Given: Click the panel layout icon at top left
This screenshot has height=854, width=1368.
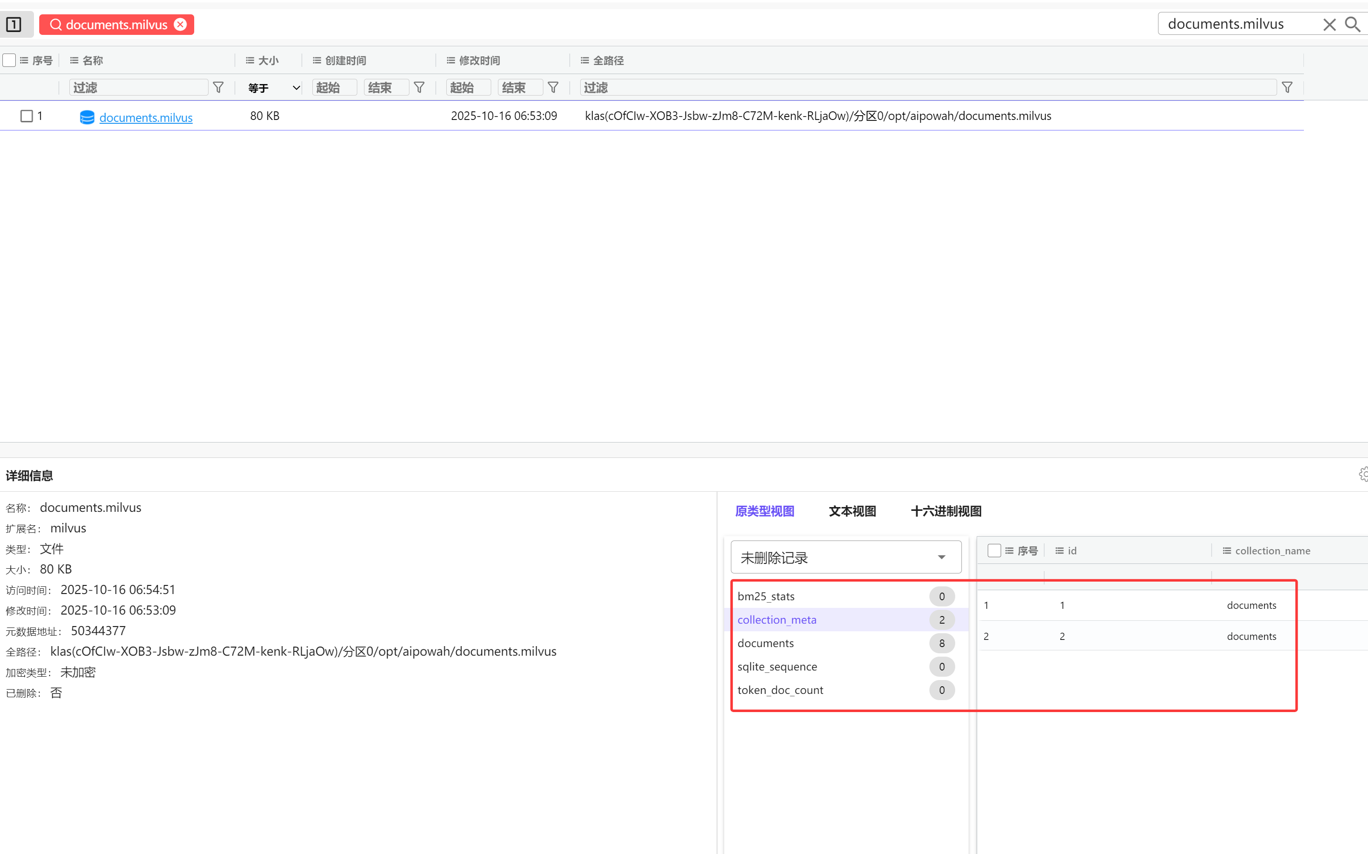Looking at the screenshot, I should pyautogui.click(x=13, y=24).
